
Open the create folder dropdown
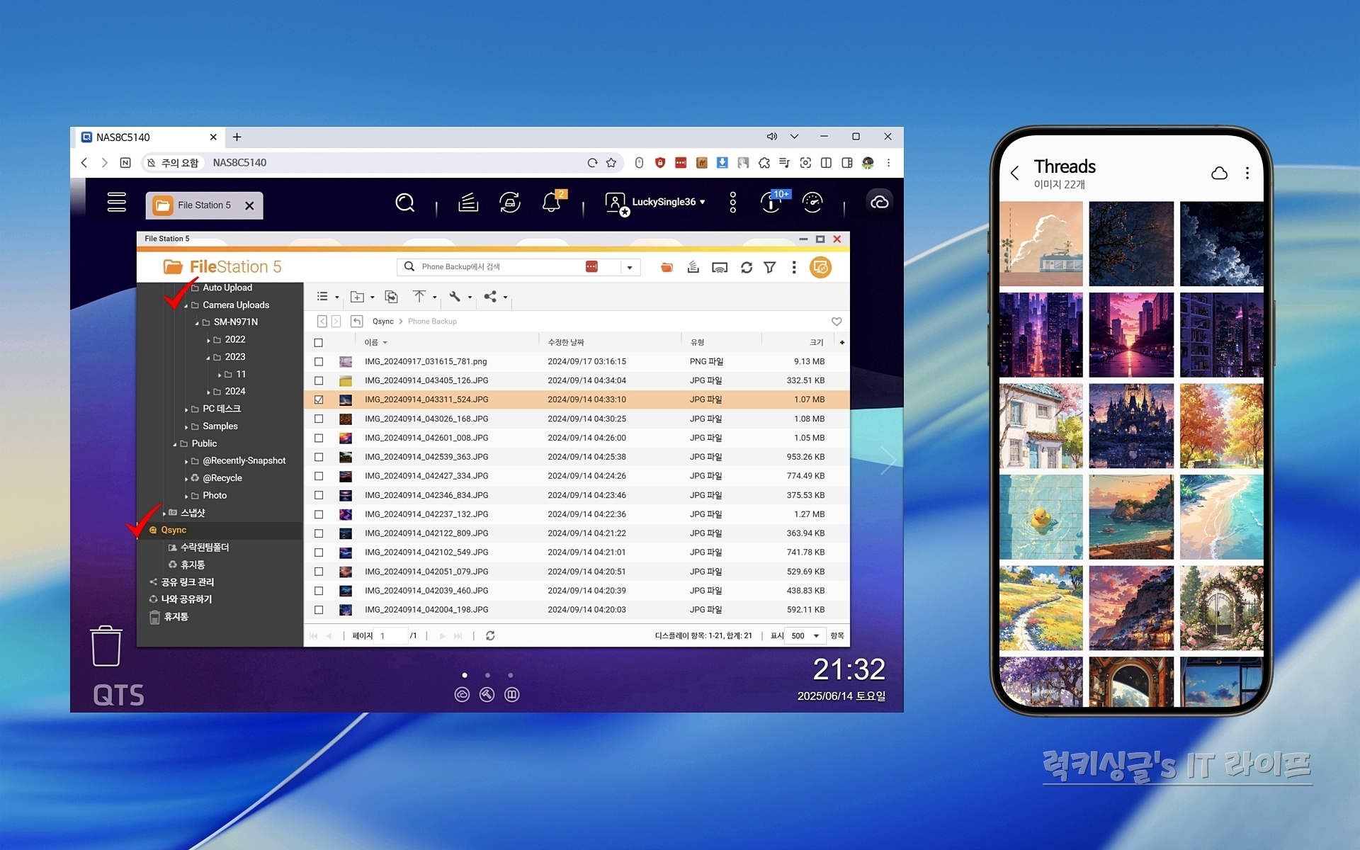pyautogui.click(x=362, y=297)
